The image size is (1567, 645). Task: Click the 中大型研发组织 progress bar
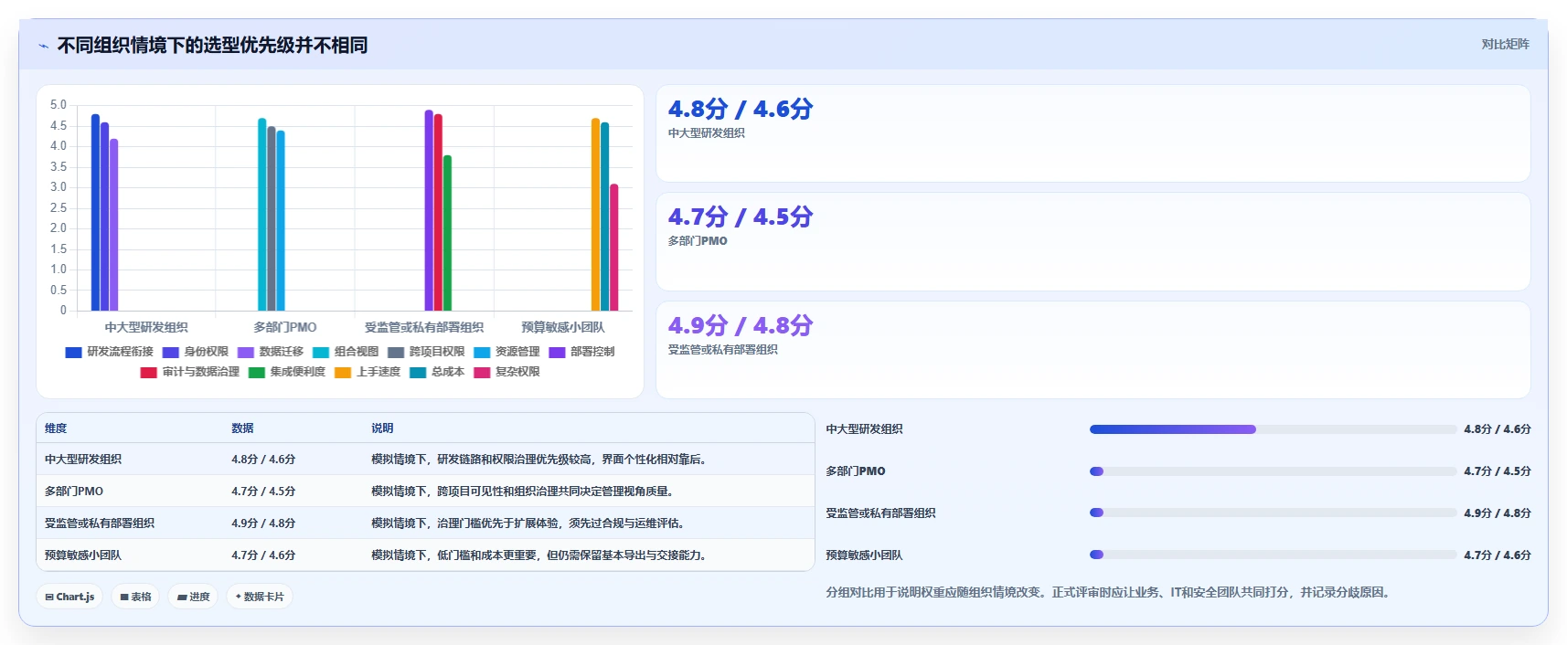click(1273, 429)
